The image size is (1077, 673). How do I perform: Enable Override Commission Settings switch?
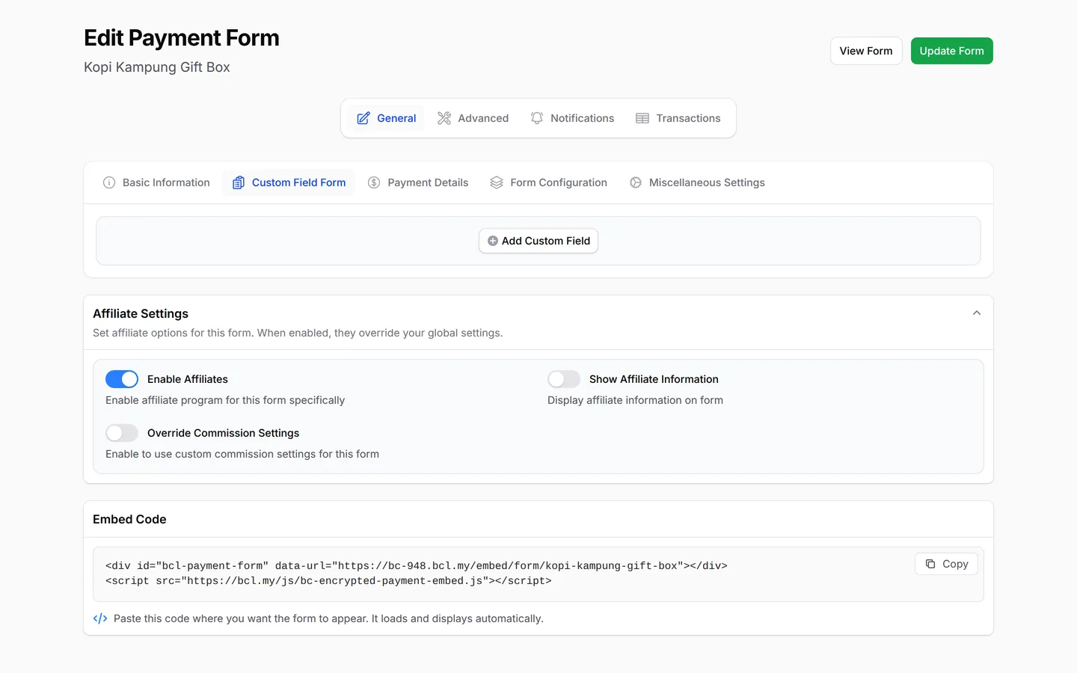122,433
